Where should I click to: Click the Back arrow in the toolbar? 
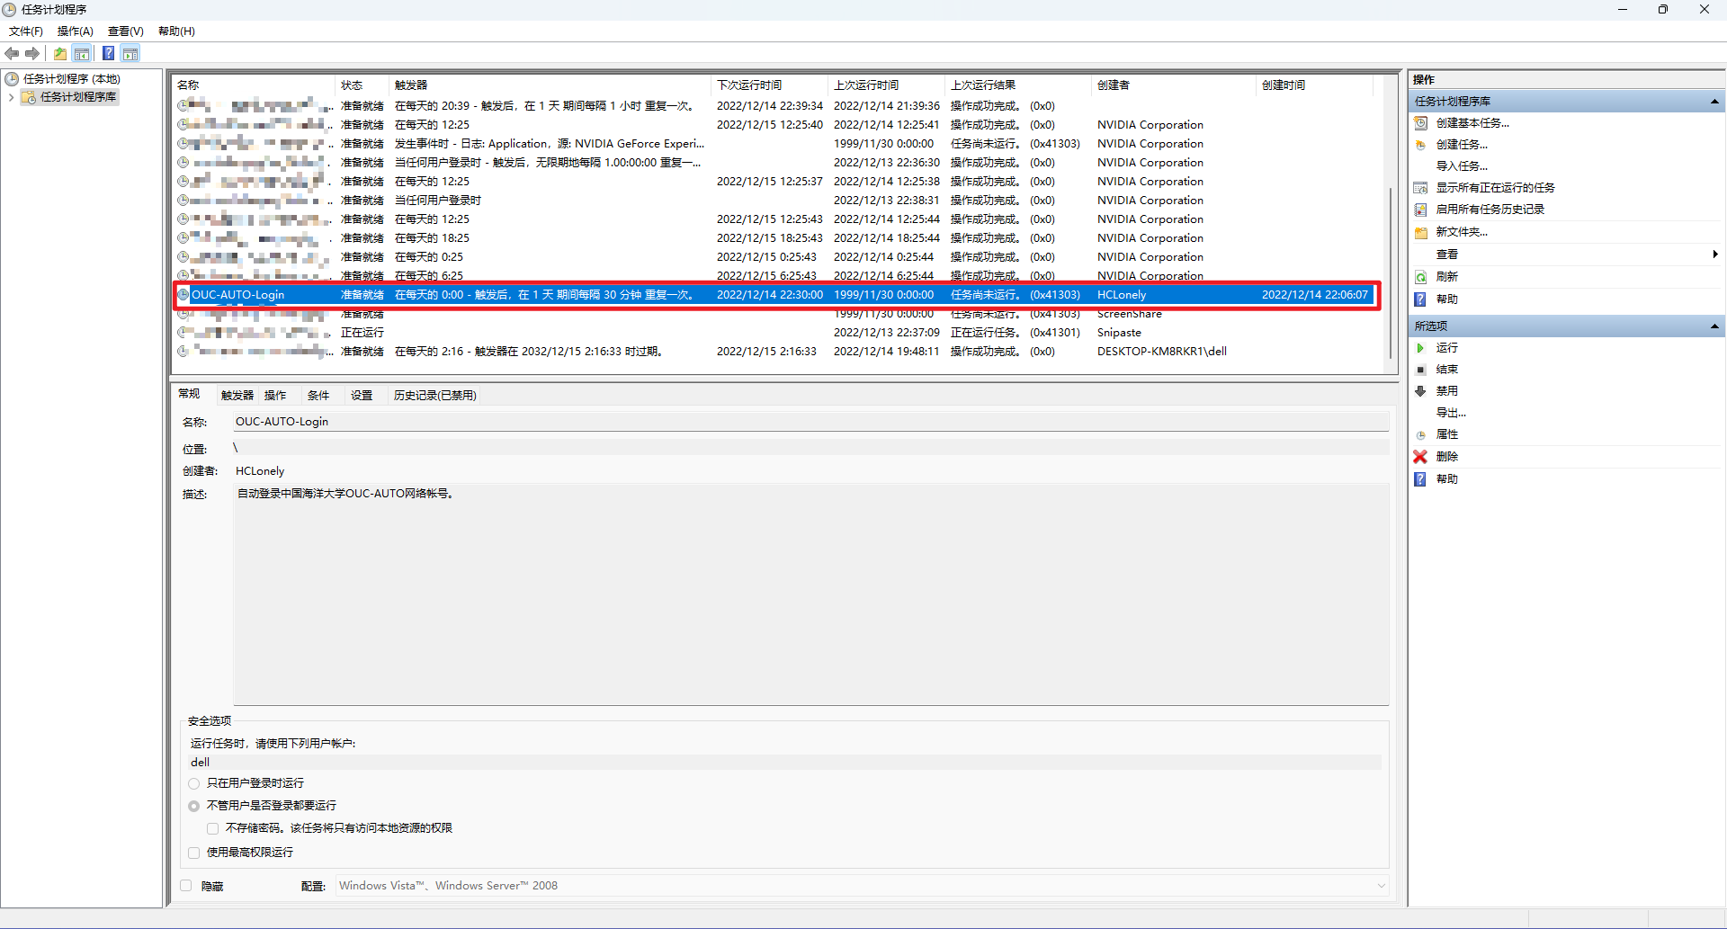(12, 54)
